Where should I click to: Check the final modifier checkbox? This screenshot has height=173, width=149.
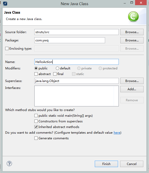tap(55, 74)
